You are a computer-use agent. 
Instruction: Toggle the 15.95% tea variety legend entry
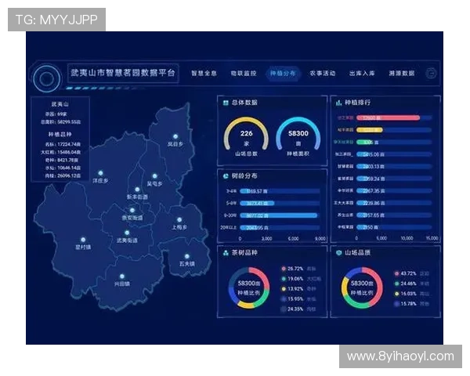pyautogui.click(x=298, y=299)
